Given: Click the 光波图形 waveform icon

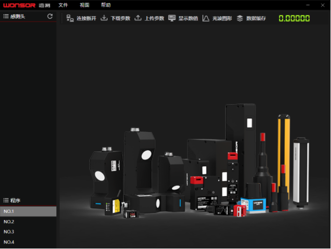Looking at the screenshot, I should [x=206, y=18].
